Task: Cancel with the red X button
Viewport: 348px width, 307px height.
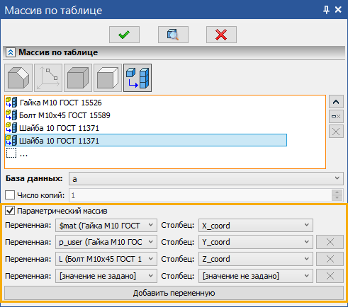Action: (x=221, y=35)
